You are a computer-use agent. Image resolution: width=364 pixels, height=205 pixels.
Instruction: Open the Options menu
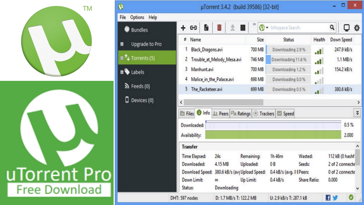coord(137,17)
